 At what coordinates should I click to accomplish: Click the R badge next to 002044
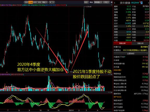(140, 2)
